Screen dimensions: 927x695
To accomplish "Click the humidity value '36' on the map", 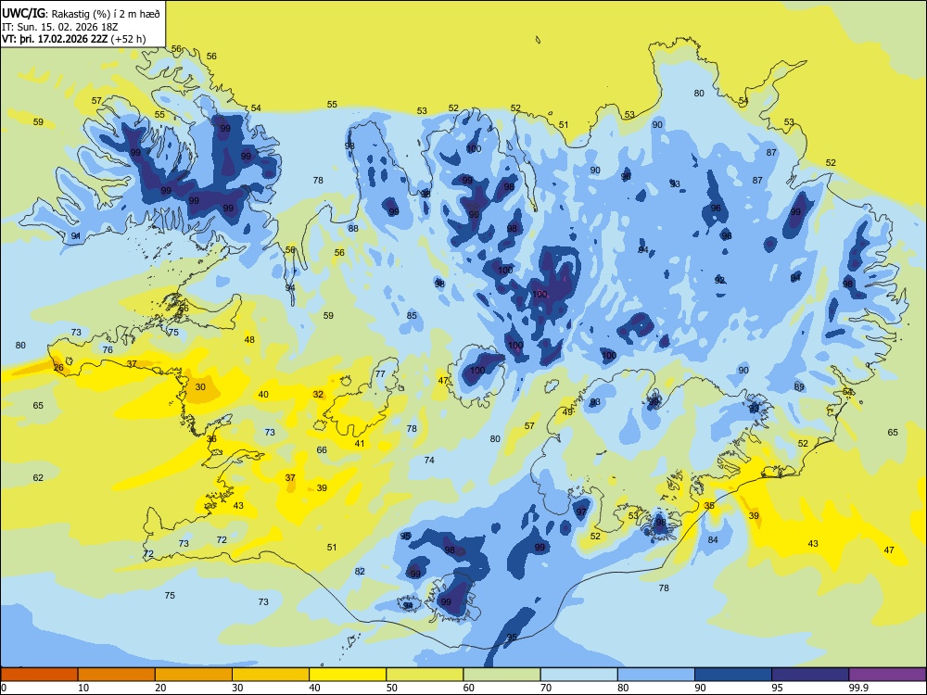I will click(211, 439).
